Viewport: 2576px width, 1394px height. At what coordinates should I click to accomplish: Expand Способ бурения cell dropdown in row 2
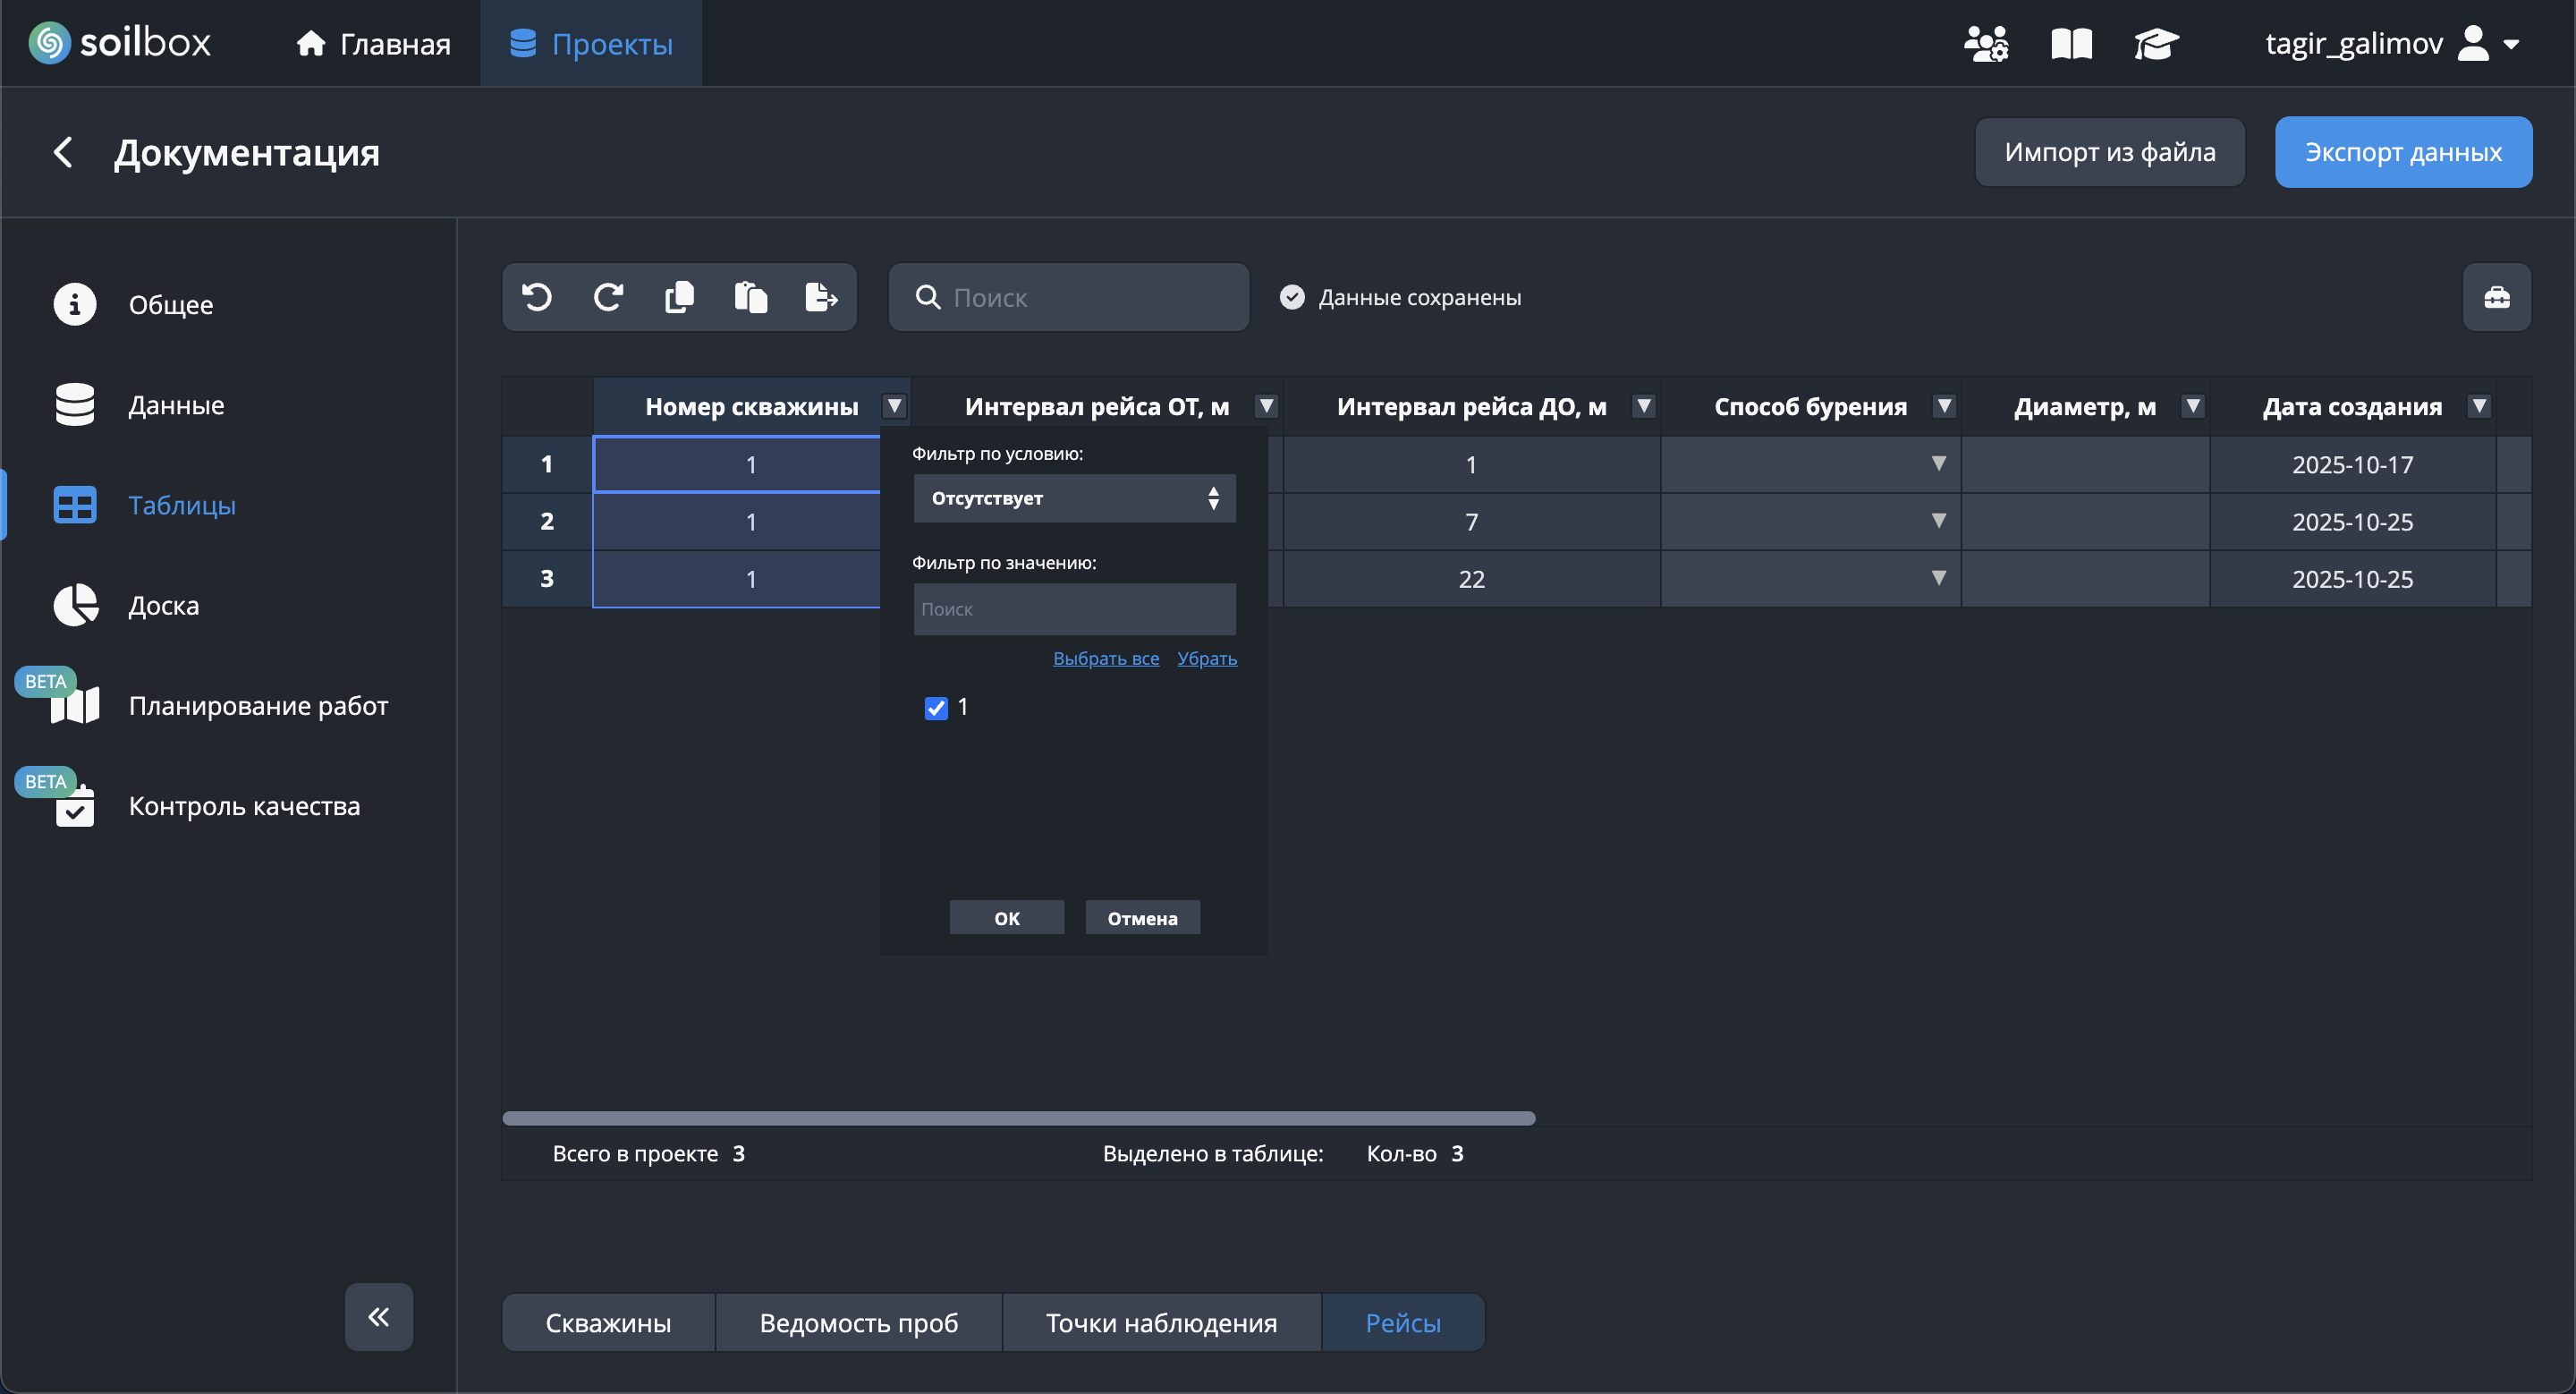point(1938,521)
